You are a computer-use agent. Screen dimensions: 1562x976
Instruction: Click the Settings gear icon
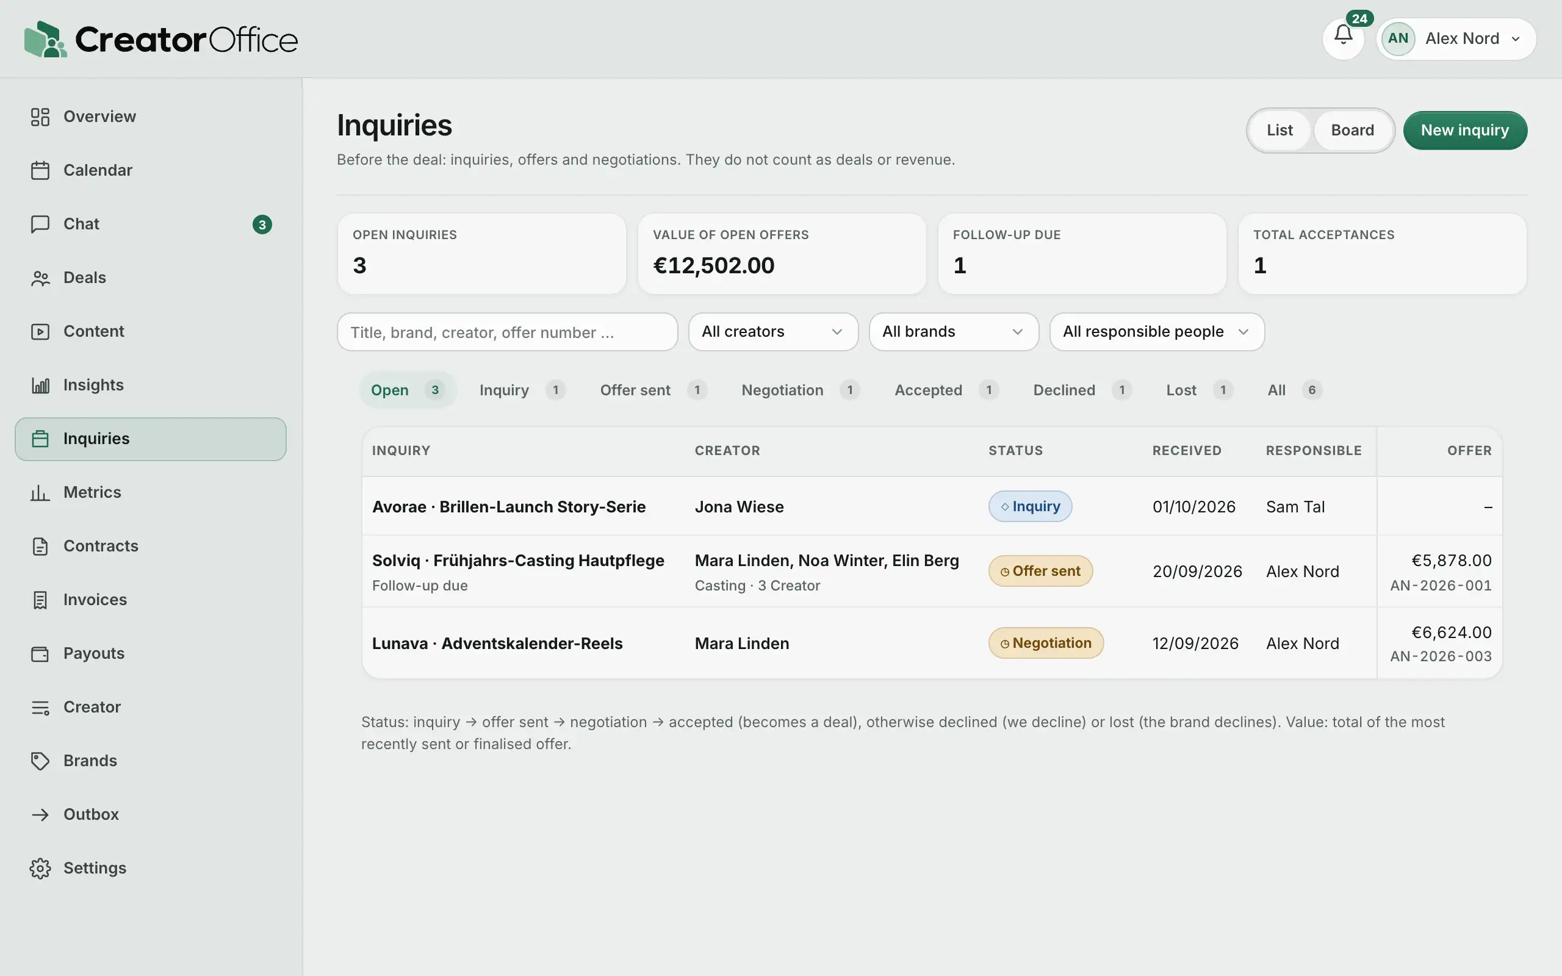pos(40,868)
